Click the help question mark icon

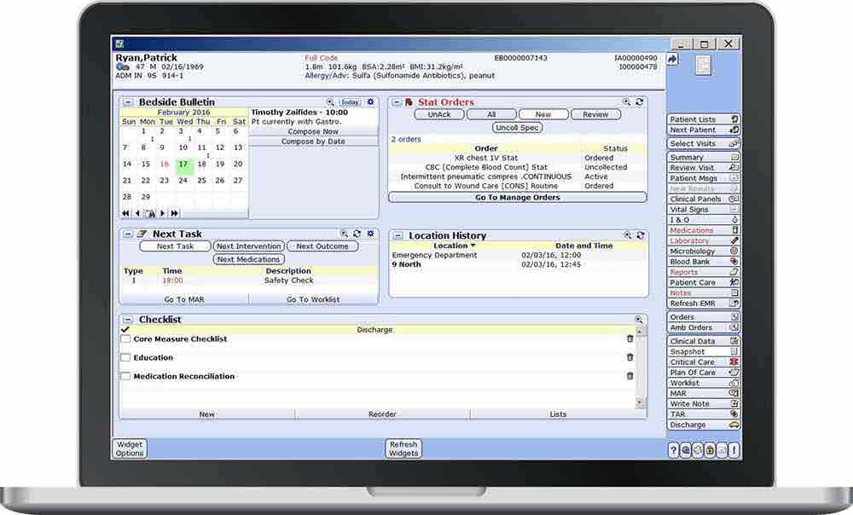click(674, 450)
